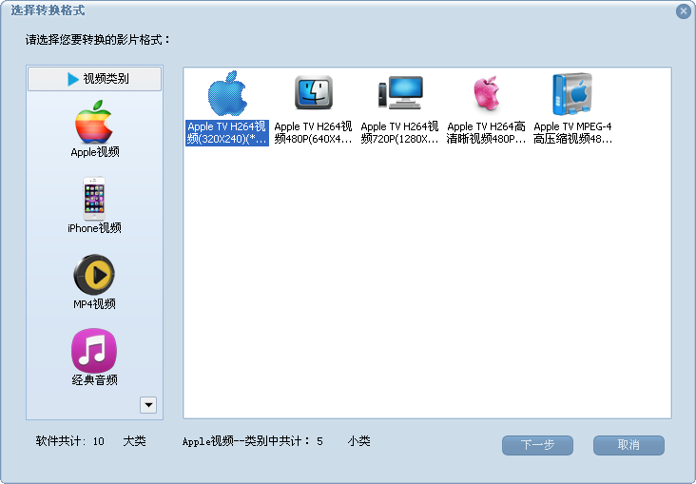Open the 经典音频 music category icon
Screen dimensions: 696x484
(x=94, y=350)
